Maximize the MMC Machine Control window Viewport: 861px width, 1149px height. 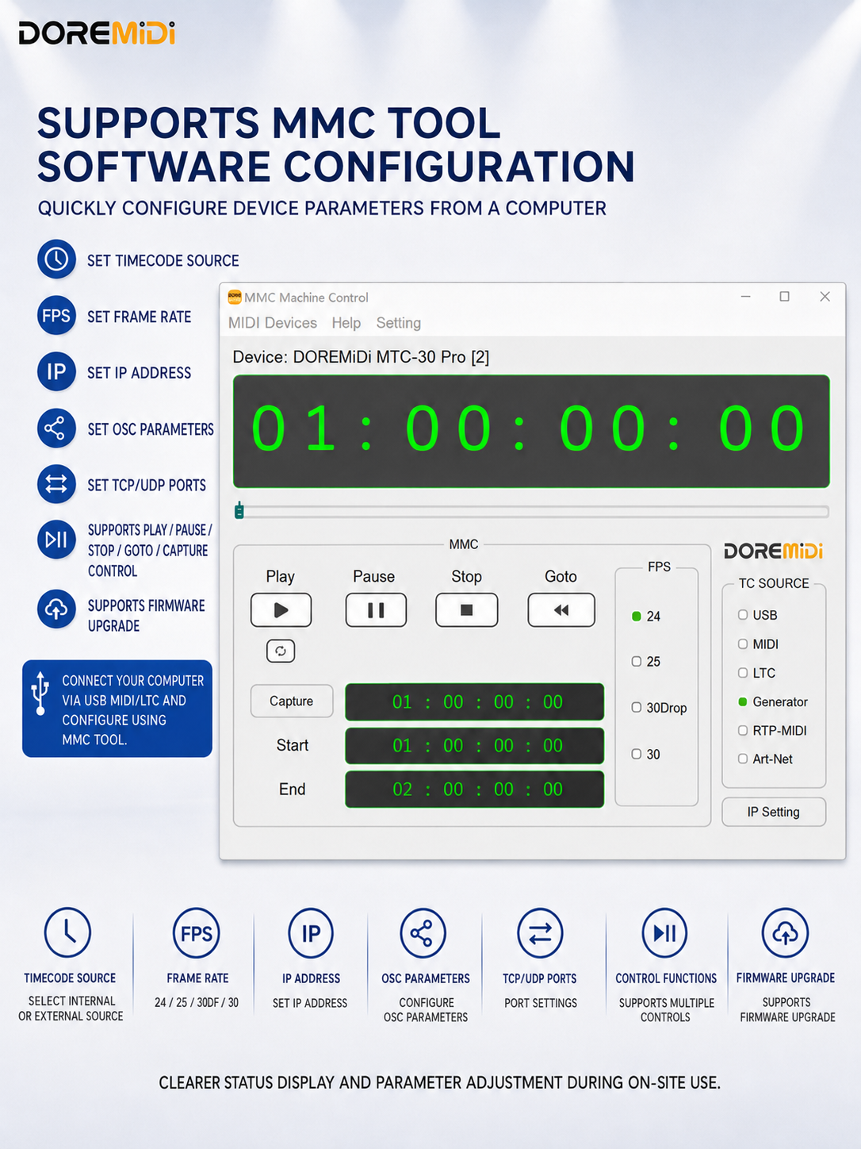tap(784, 297)
